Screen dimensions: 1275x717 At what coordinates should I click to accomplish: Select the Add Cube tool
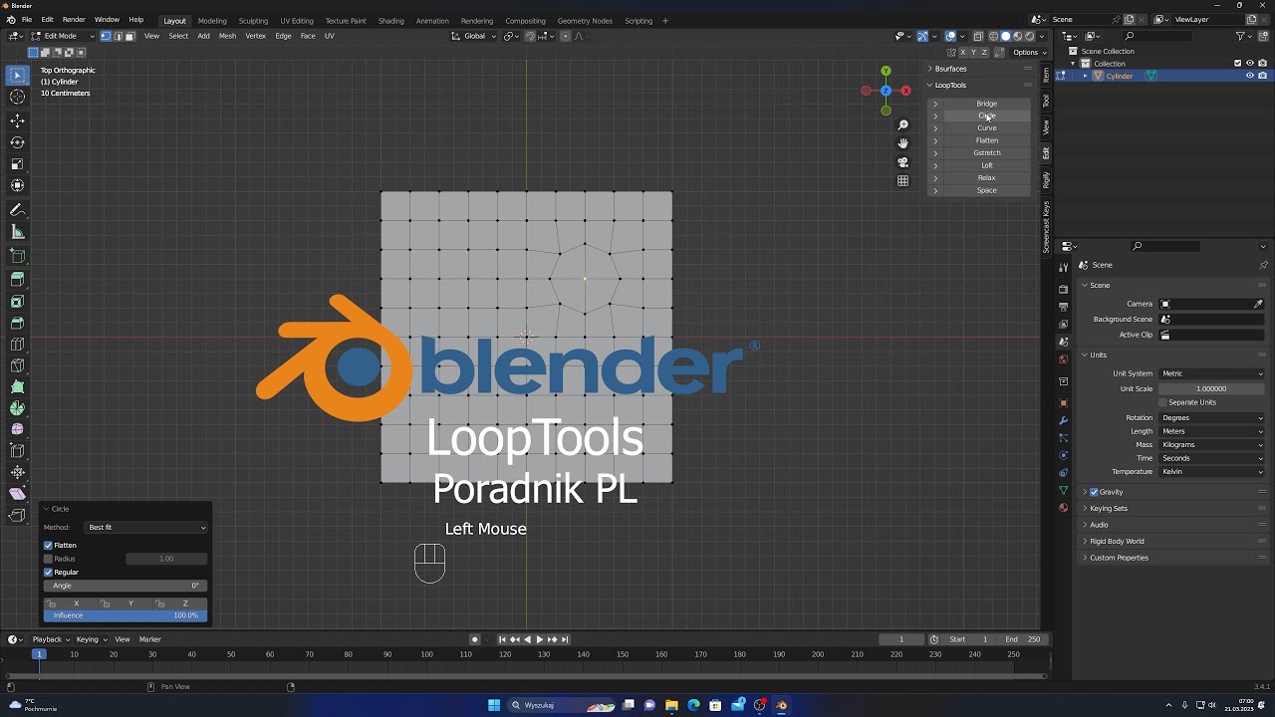click(x=17, y=257)
